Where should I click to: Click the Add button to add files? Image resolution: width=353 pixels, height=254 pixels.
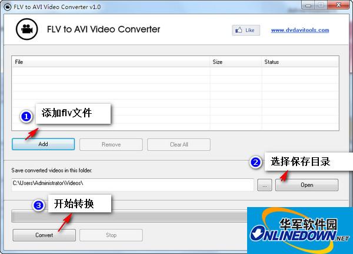click(43, 144)
